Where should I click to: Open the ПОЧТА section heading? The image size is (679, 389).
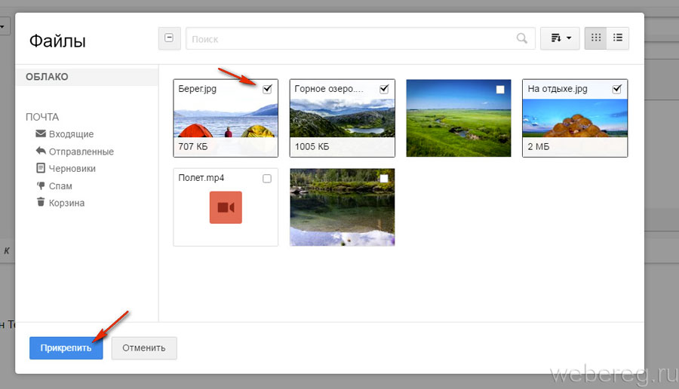pyautogui.click(x=42, y=117)
